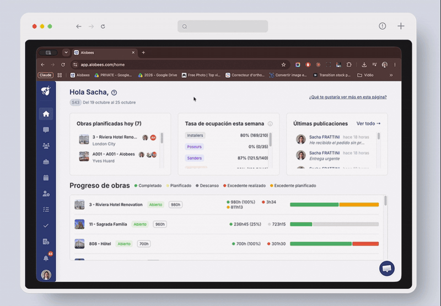Open the Chrome apps grid shortcut

pos(60,75)
